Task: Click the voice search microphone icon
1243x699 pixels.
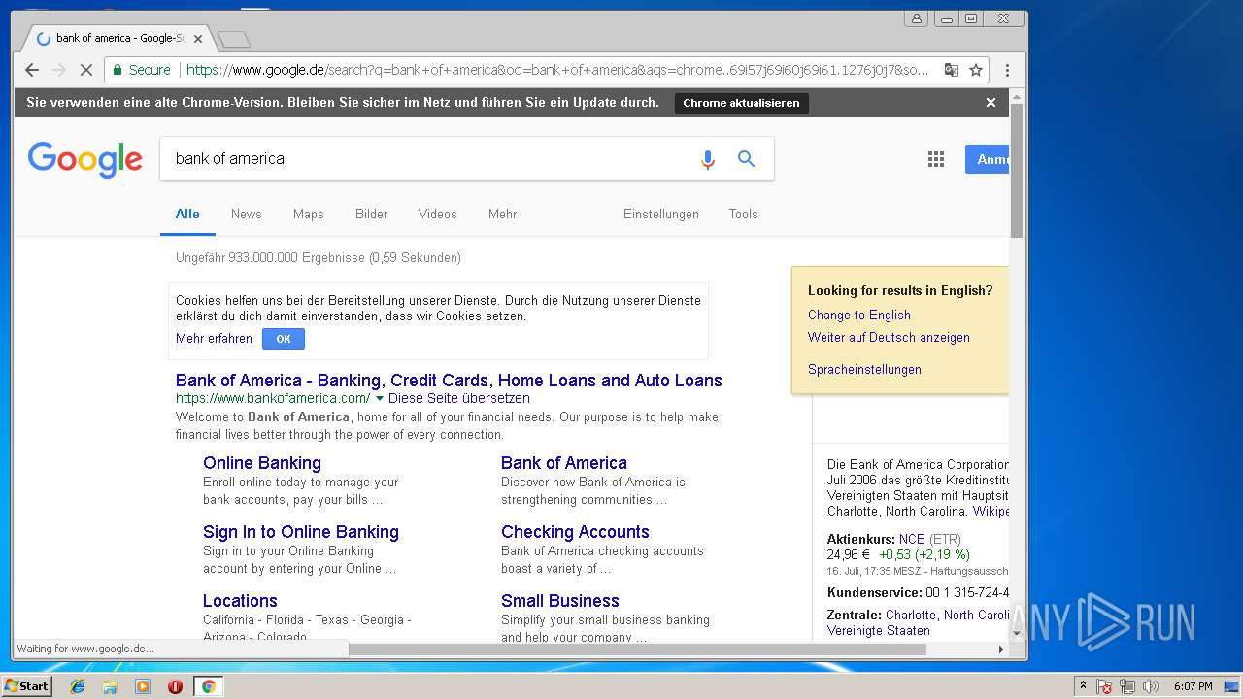Action: coord(708,159)
